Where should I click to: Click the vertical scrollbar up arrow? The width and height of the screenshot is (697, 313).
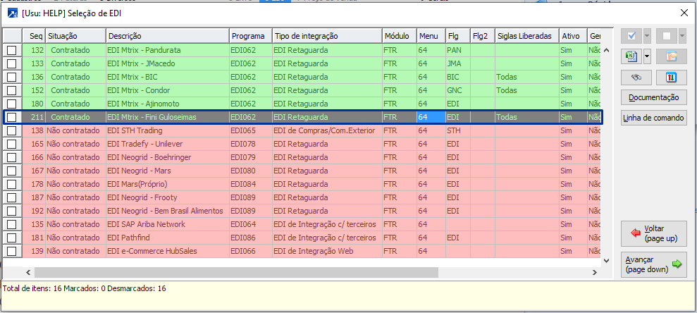606,50
